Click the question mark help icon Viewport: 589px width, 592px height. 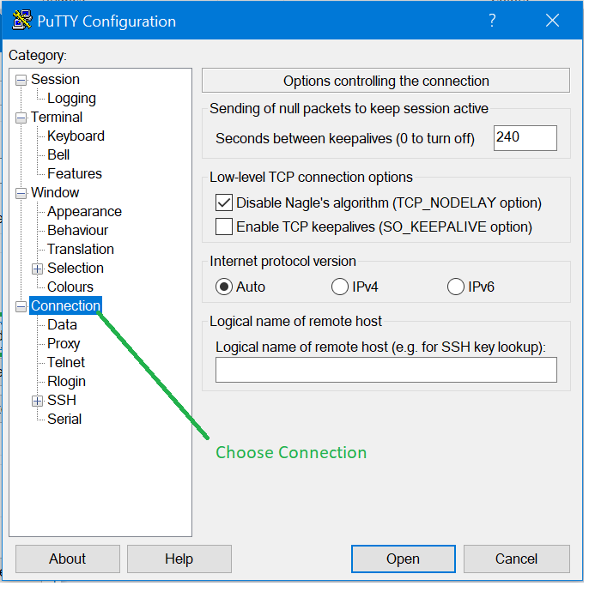(x=492, y=21)
